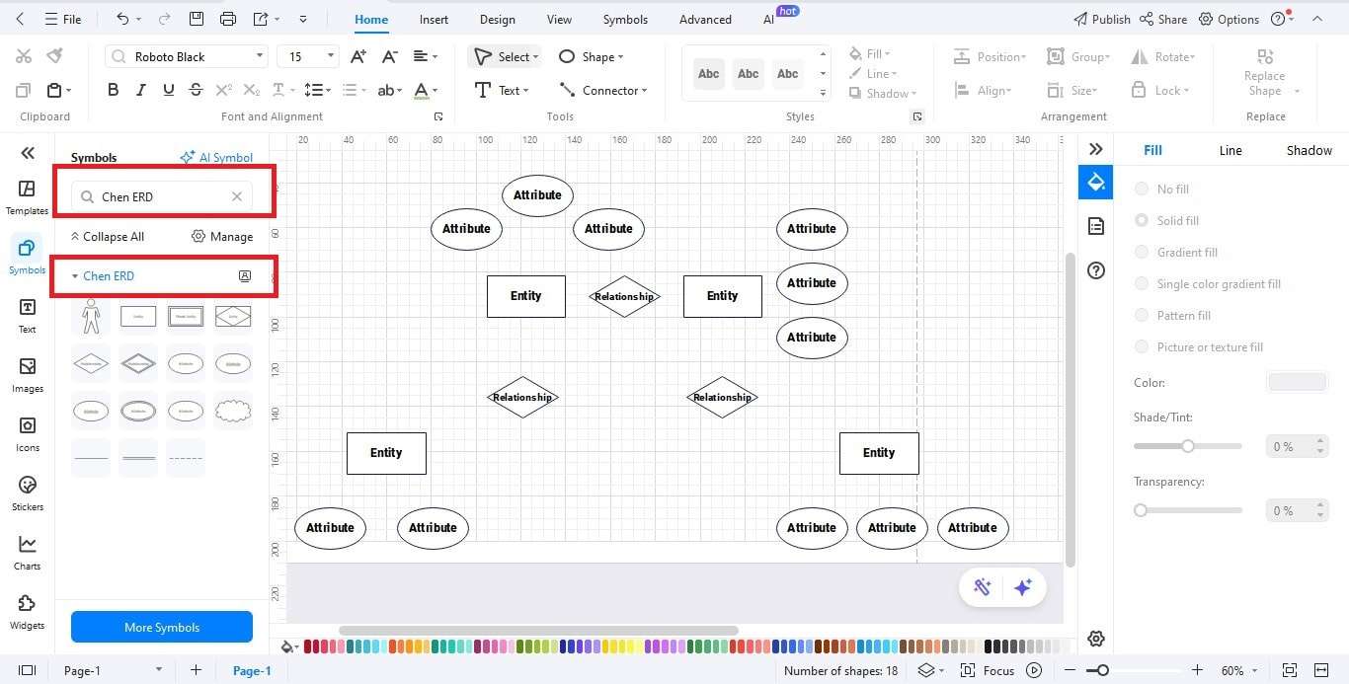This screenshot has width=1349, height=684.
Task: Click the Superscript icon
Action: click(224, 90)
